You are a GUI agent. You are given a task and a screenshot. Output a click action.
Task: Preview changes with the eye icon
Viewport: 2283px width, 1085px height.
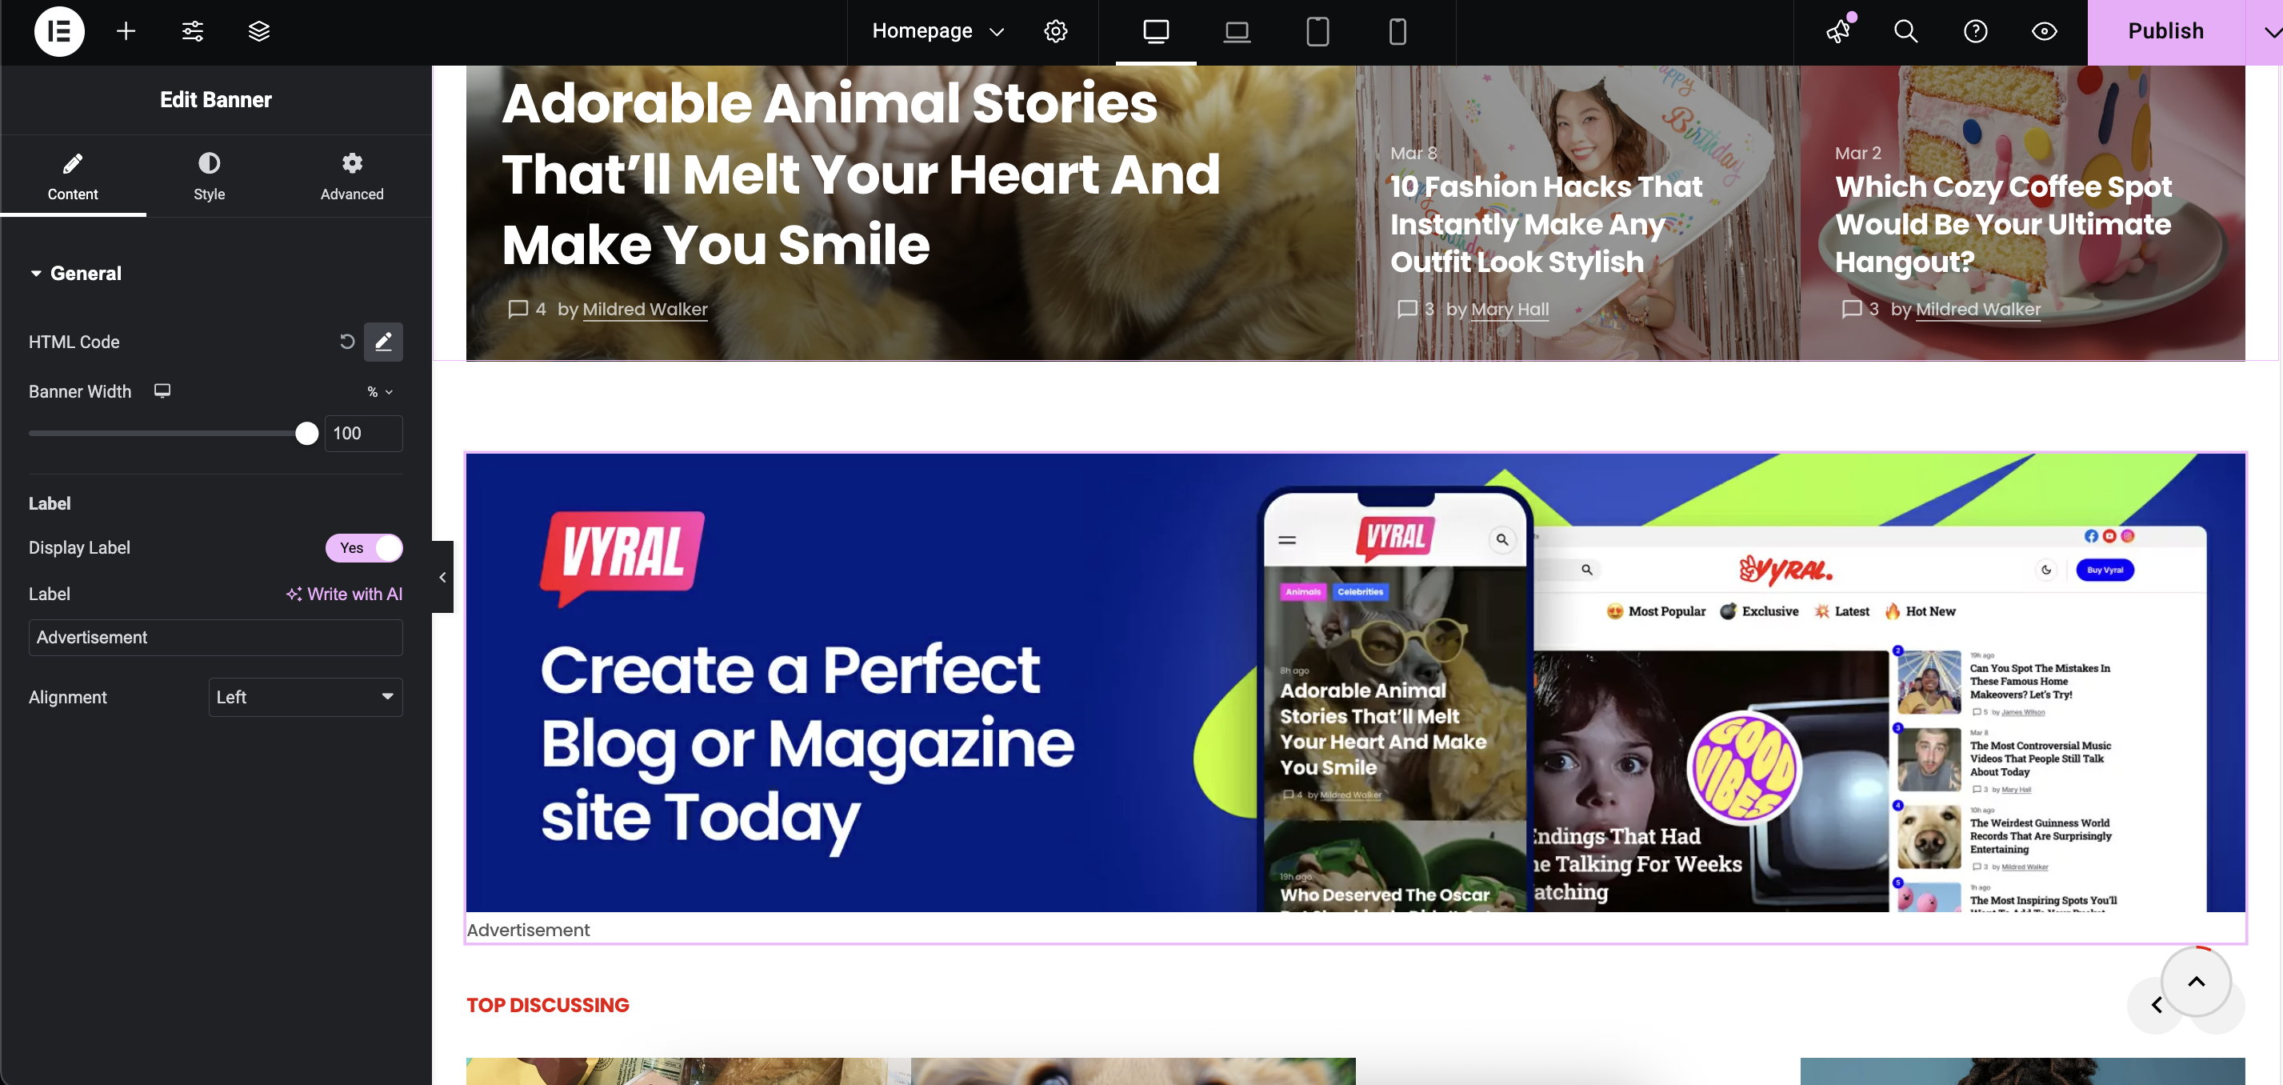point(2044,32)
